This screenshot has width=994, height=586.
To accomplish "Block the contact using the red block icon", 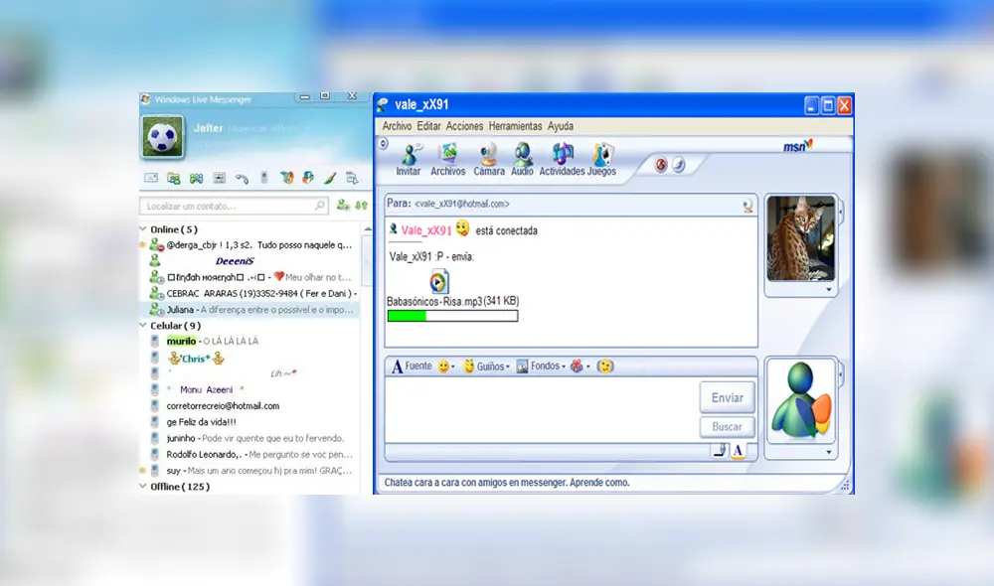I will pyautogui.click(x=661, y=166).
